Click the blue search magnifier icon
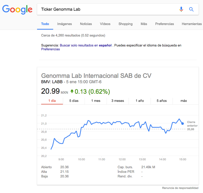Screen dimensions: 203x193 pos(191,9)
